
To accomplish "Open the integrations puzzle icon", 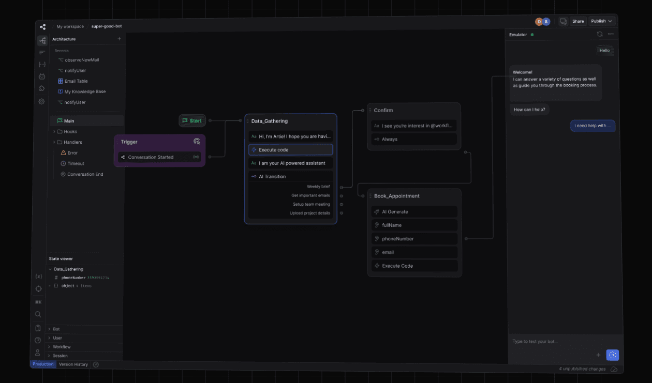I will click(41, 88).
